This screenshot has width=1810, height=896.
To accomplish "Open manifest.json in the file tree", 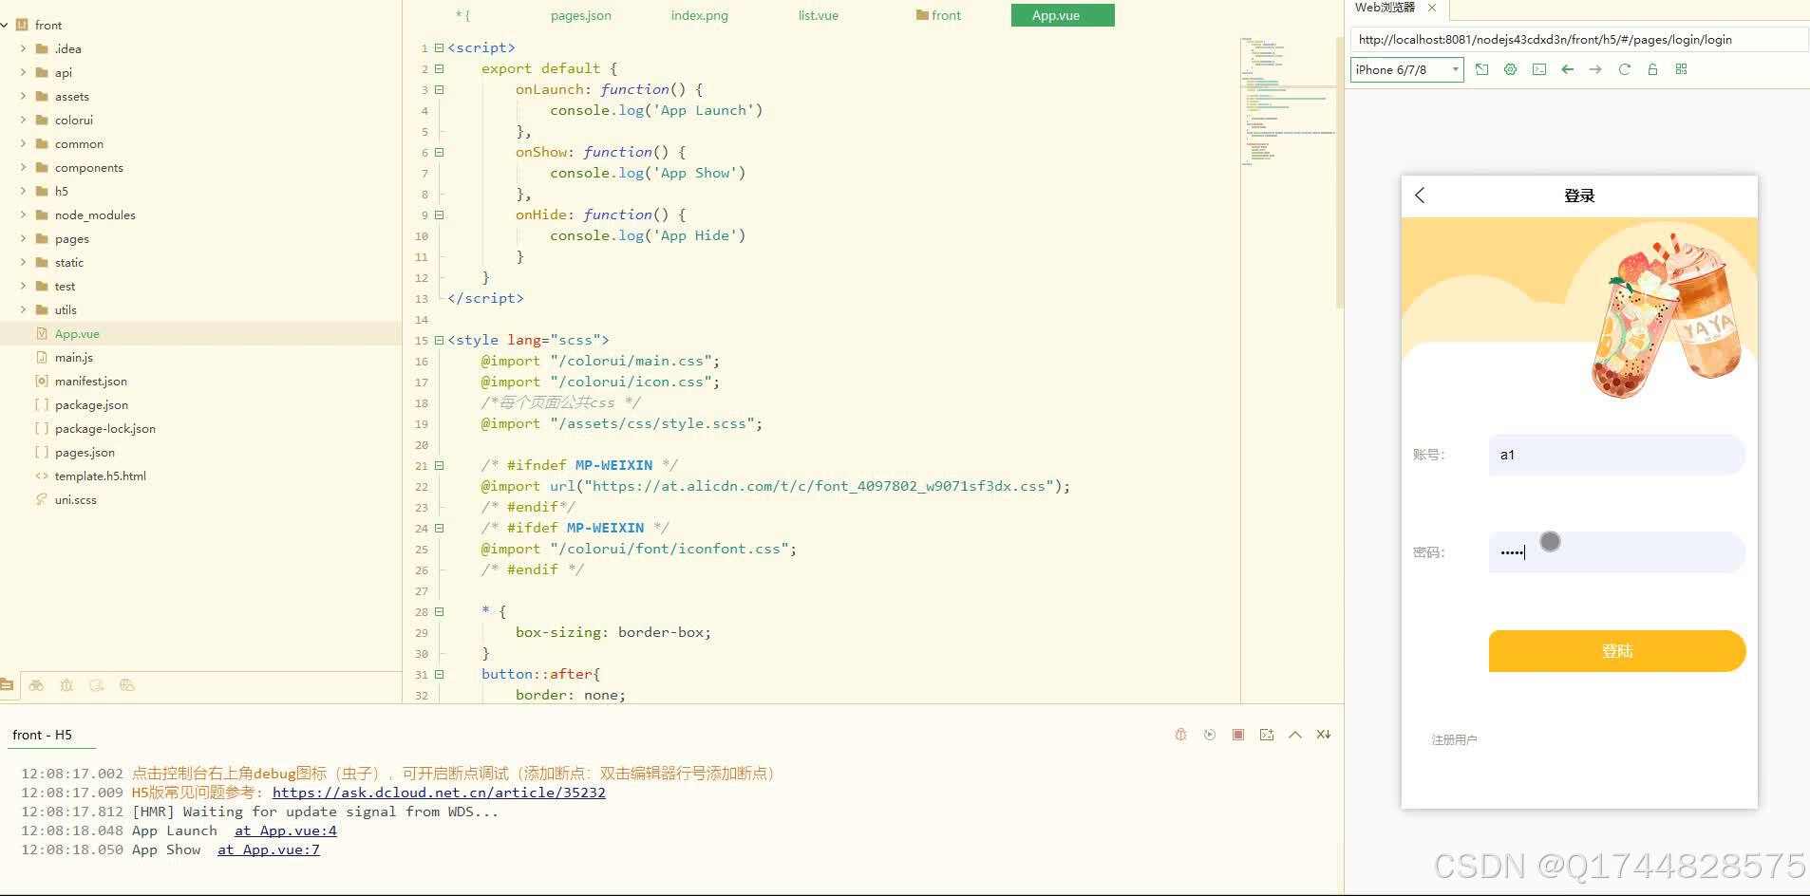I will point(90,381).
